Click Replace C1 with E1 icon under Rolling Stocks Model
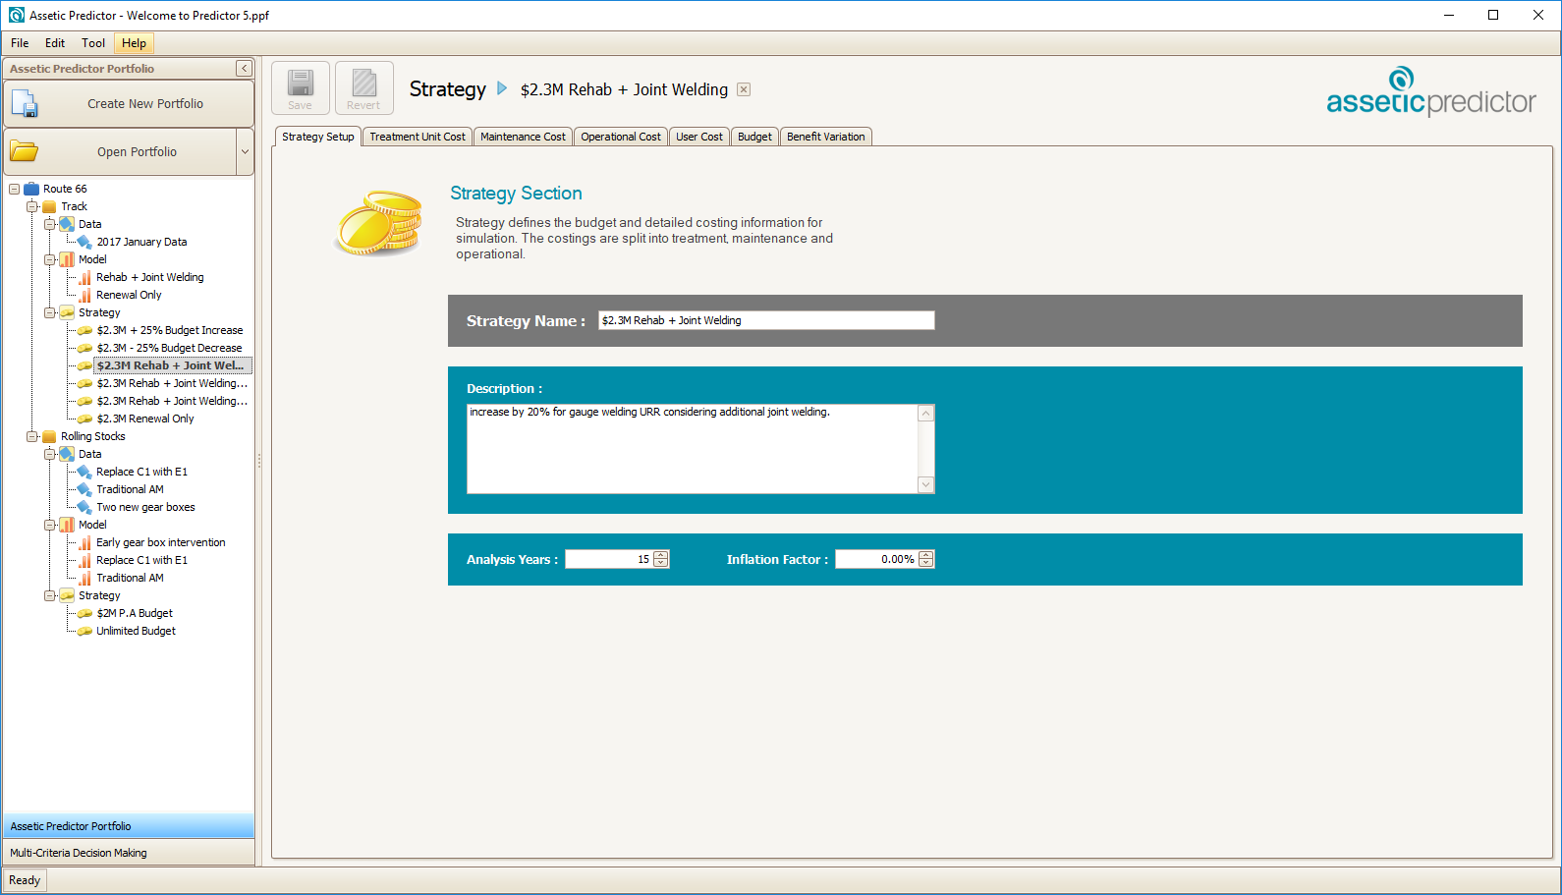The image size is (1562, 895). pos(84,560)
